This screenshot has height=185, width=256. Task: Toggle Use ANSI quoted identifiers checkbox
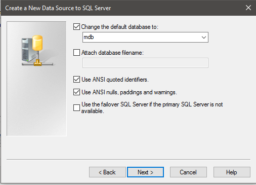point(76,79)
